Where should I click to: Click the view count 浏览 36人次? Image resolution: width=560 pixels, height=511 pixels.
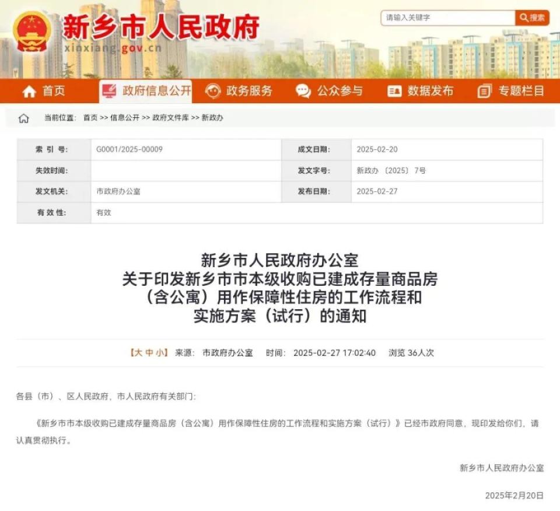(x=411, y=353)
